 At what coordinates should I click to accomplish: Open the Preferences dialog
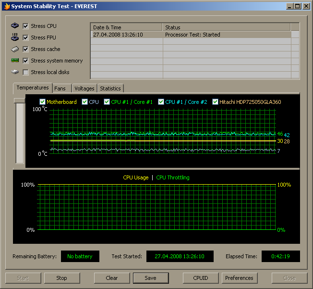pos(239,278)
